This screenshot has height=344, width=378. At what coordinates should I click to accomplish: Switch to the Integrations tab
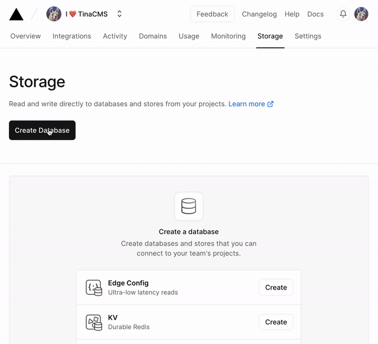click(x=72, y=36)
